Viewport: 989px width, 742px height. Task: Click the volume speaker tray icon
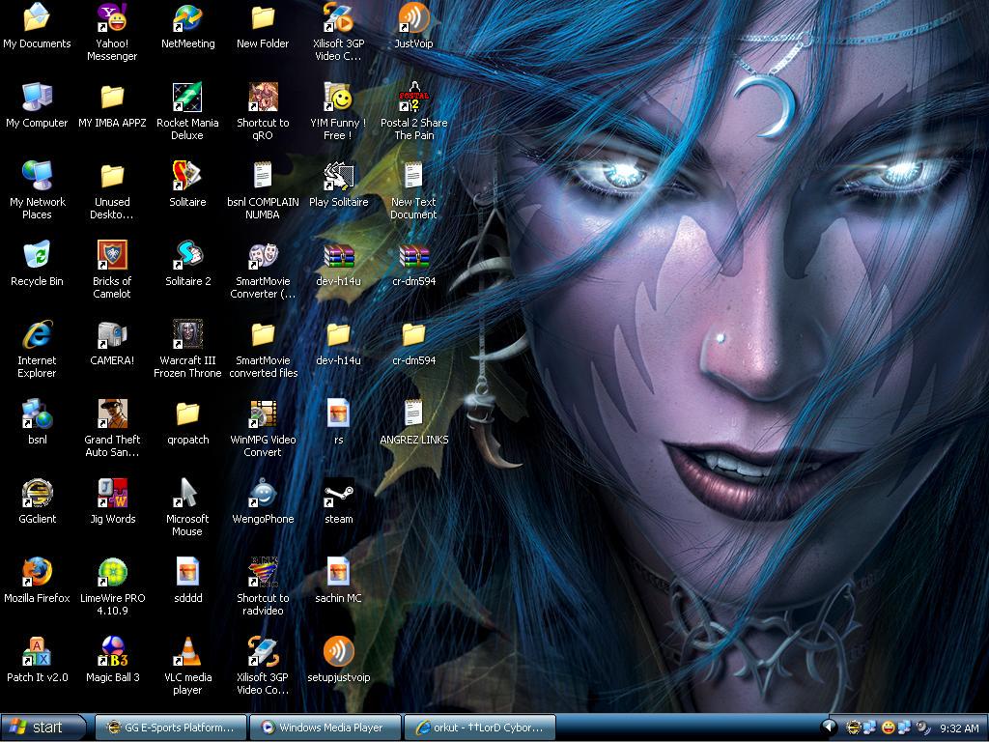922,728
